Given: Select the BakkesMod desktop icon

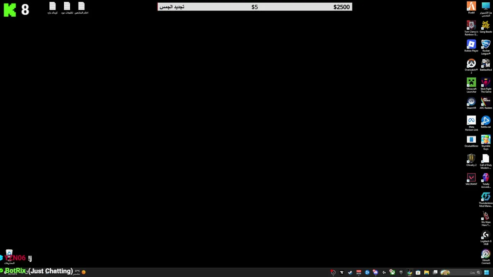Looking at the screenshot, I should (x=486, y=65).
